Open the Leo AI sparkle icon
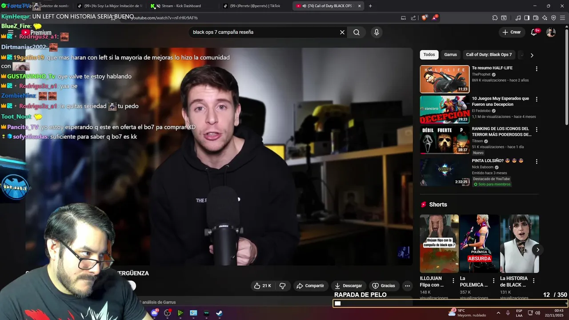The height and width of the screenshot is (320, 569). click(x=545, y=18)
